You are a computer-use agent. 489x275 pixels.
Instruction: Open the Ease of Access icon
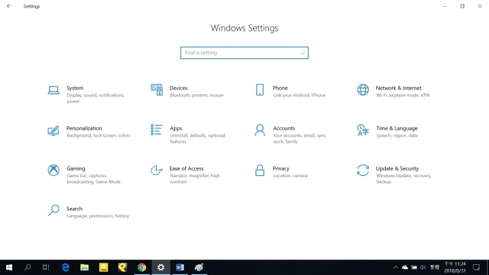[x=157, y=170]
